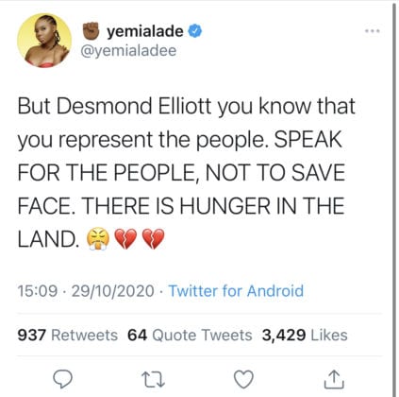Click the 15:09 timestamp
The image size is (399, 397).
[38, 291]
